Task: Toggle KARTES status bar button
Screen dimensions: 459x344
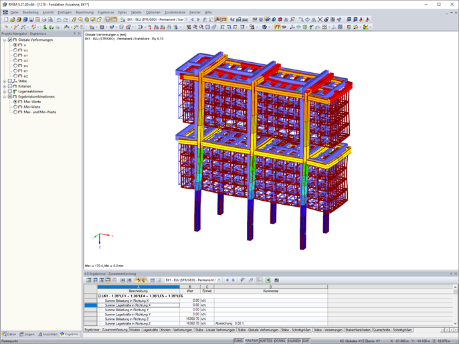Action: (x=266, y=341)
